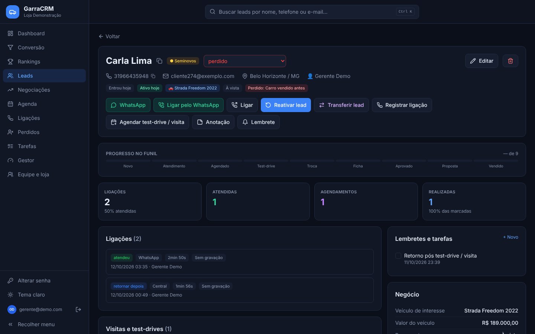Click the back arrow icon next to Voltar

click(101, 36)
